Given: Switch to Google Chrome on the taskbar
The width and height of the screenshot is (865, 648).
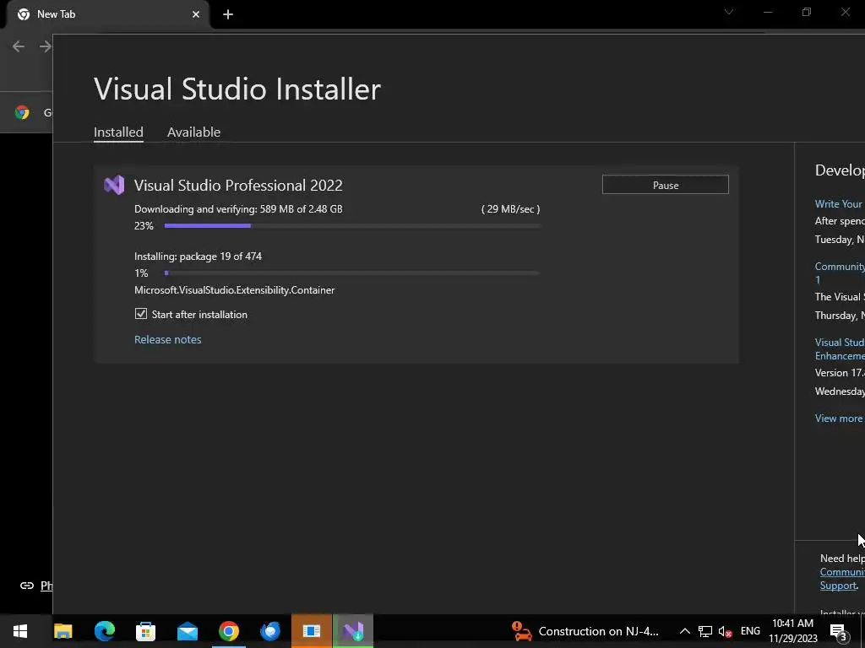Looking at the screenshot, I should click(x=228, y=631).
